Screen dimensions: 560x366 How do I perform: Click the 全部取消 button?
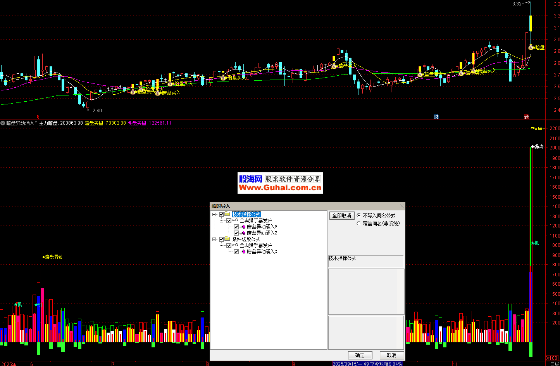tap(341, 215)
